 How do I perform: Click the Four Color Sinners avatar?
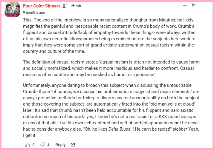tap(12, 10)
